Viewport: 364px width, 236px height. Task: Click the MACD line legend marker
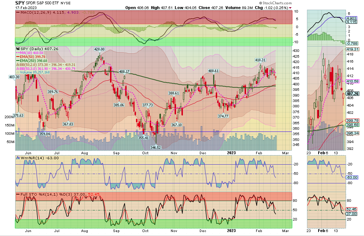point(17,13)
